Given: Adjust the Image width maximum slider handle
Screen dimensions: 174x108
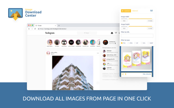Looking at the screenshot, I should 153,19.
